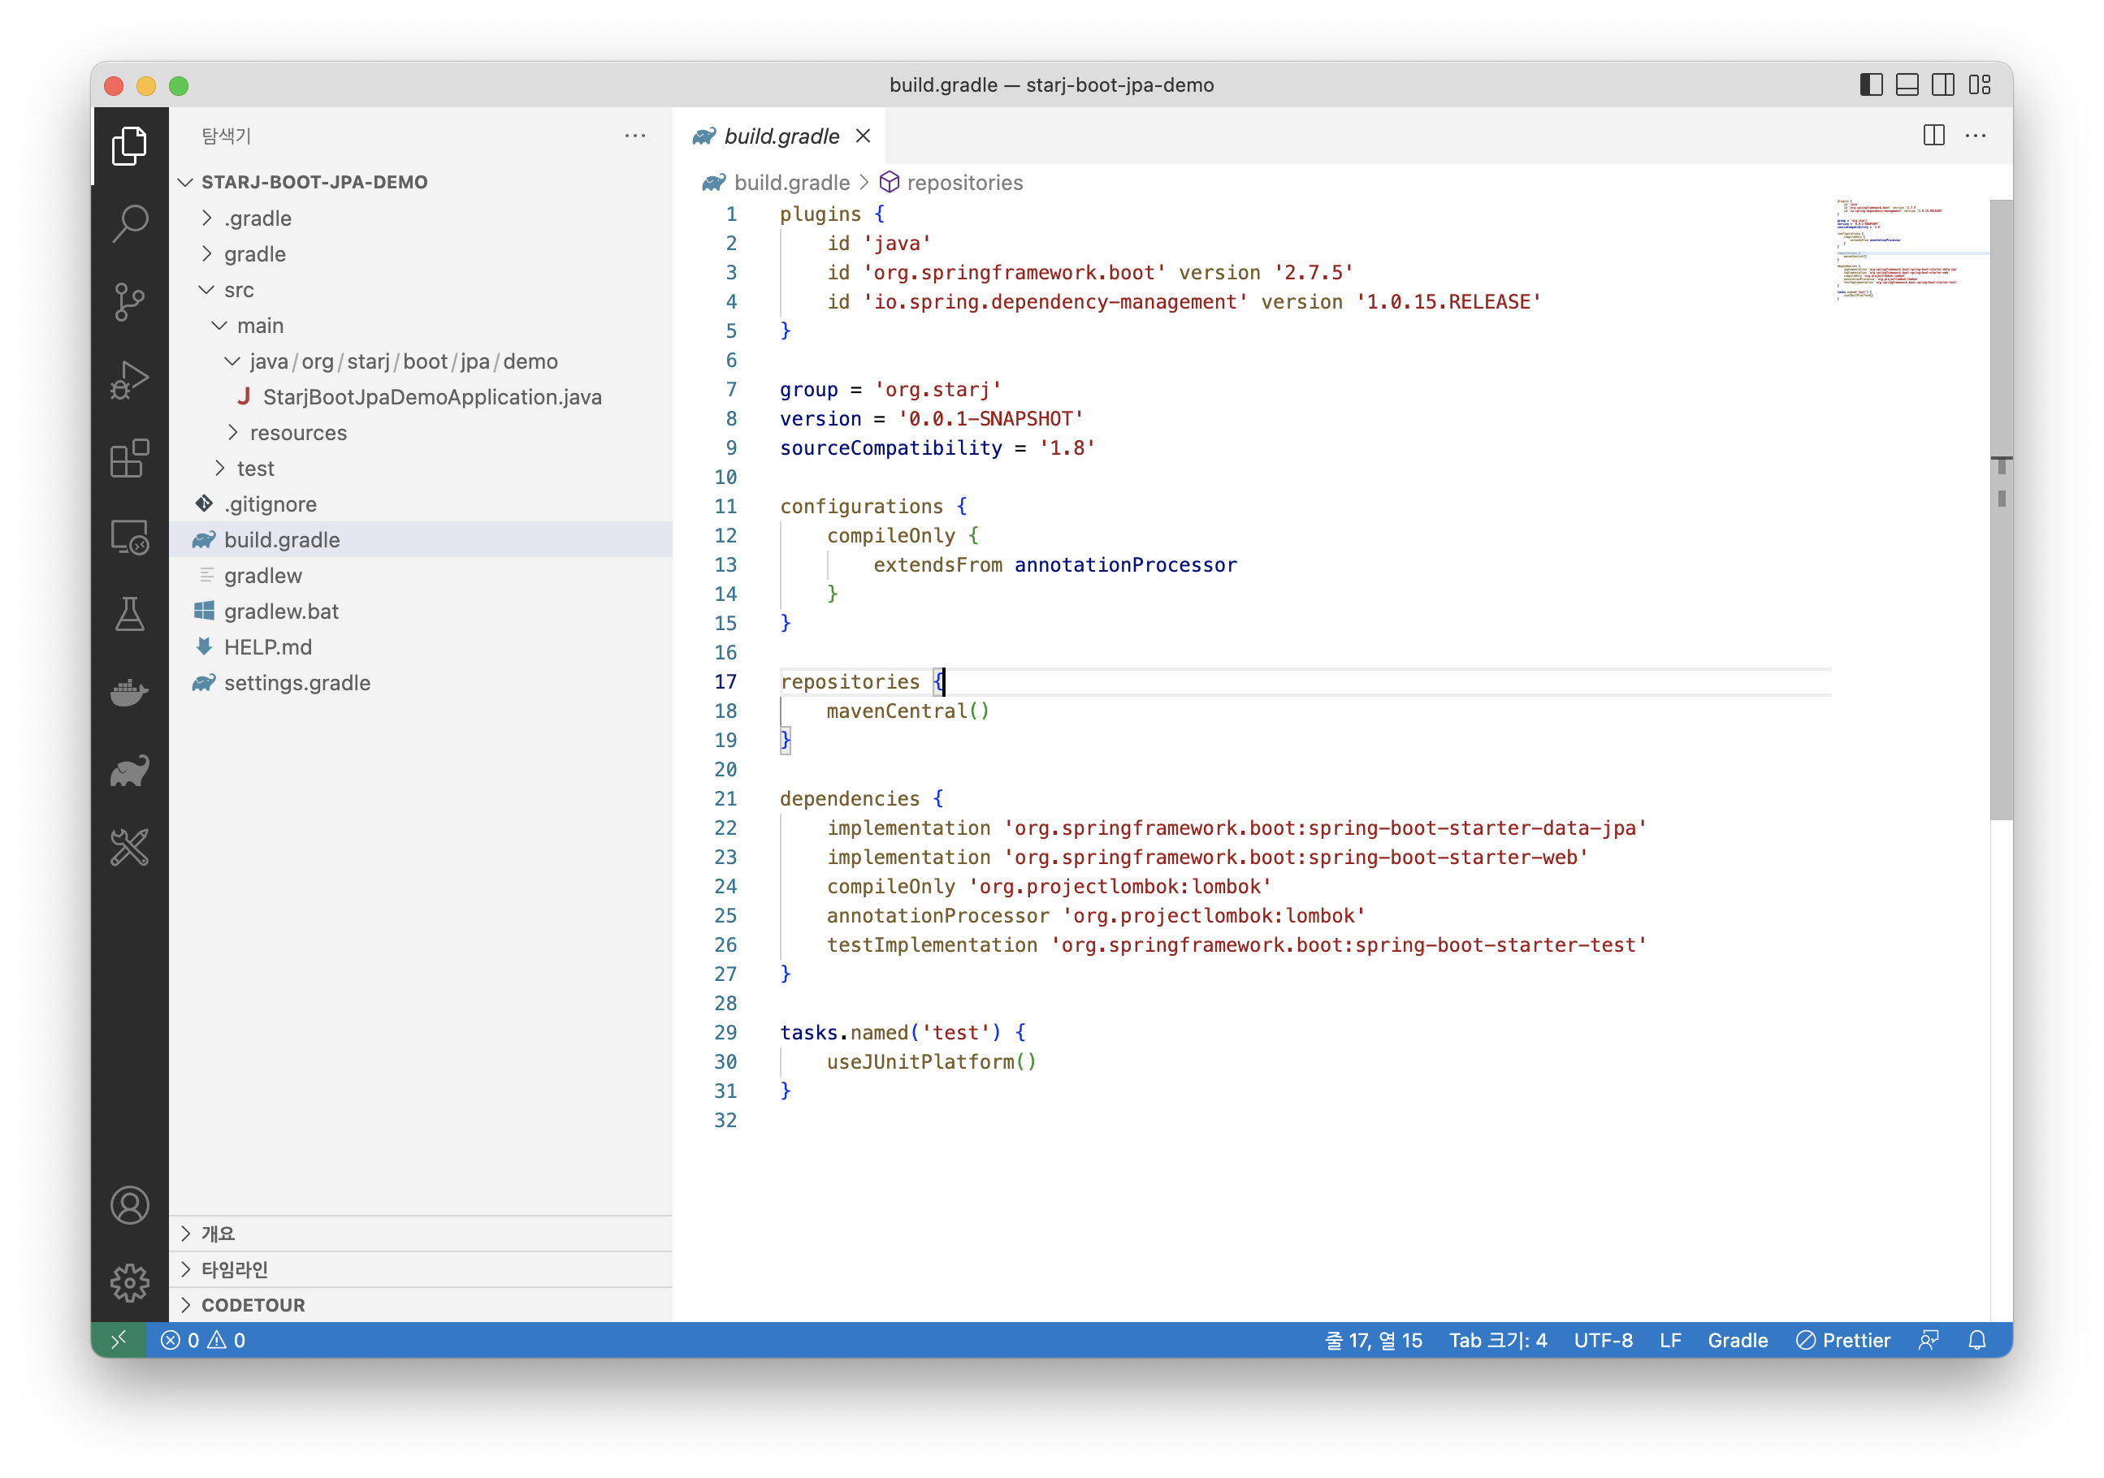Open the gradlew file
The height and width of the screenshot is (1478, 2104).
[422, 576]
